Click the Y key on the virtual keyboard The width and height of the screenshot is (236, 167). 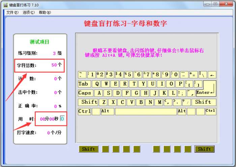143,84
